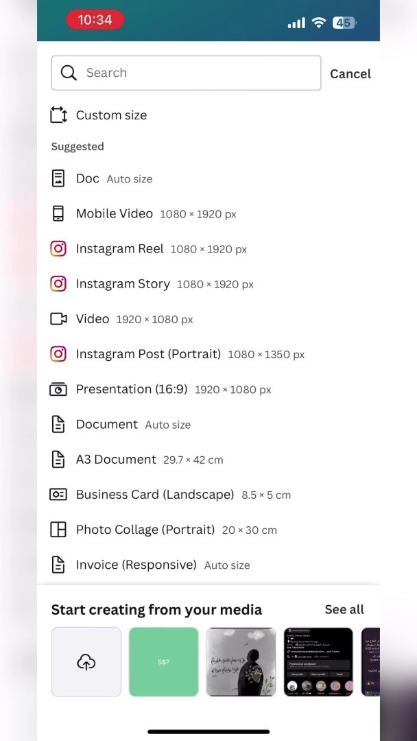Select the Mobile Video phone icon
This screenshot has width=417, height=741.
[59, 213]
